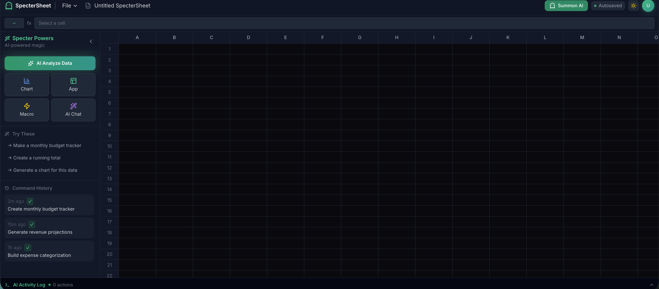659x289 pixels.
Task: Click the user avatar U icon
Action: pos(648,6)
